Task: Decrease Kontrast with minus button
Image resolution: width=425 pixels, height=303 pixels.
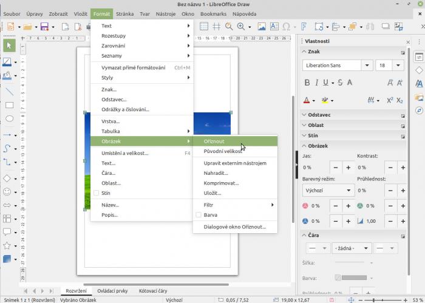Action: tap(390, 168)
